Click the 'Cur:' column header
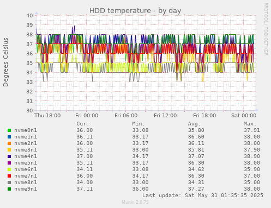Image resolution: width=271 pixels, height=208 pixels. [83, 124]
